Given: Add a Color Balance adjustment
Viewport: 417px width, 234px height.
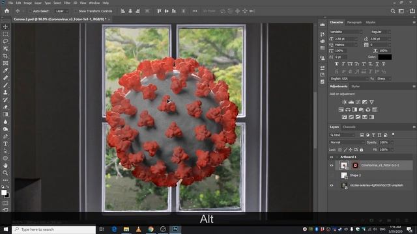Looking at the screenshot, I should point(348,110).
